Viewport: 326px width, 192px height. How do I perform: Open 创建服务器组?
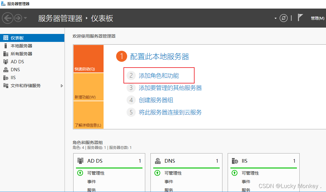(x=156, y=100)
